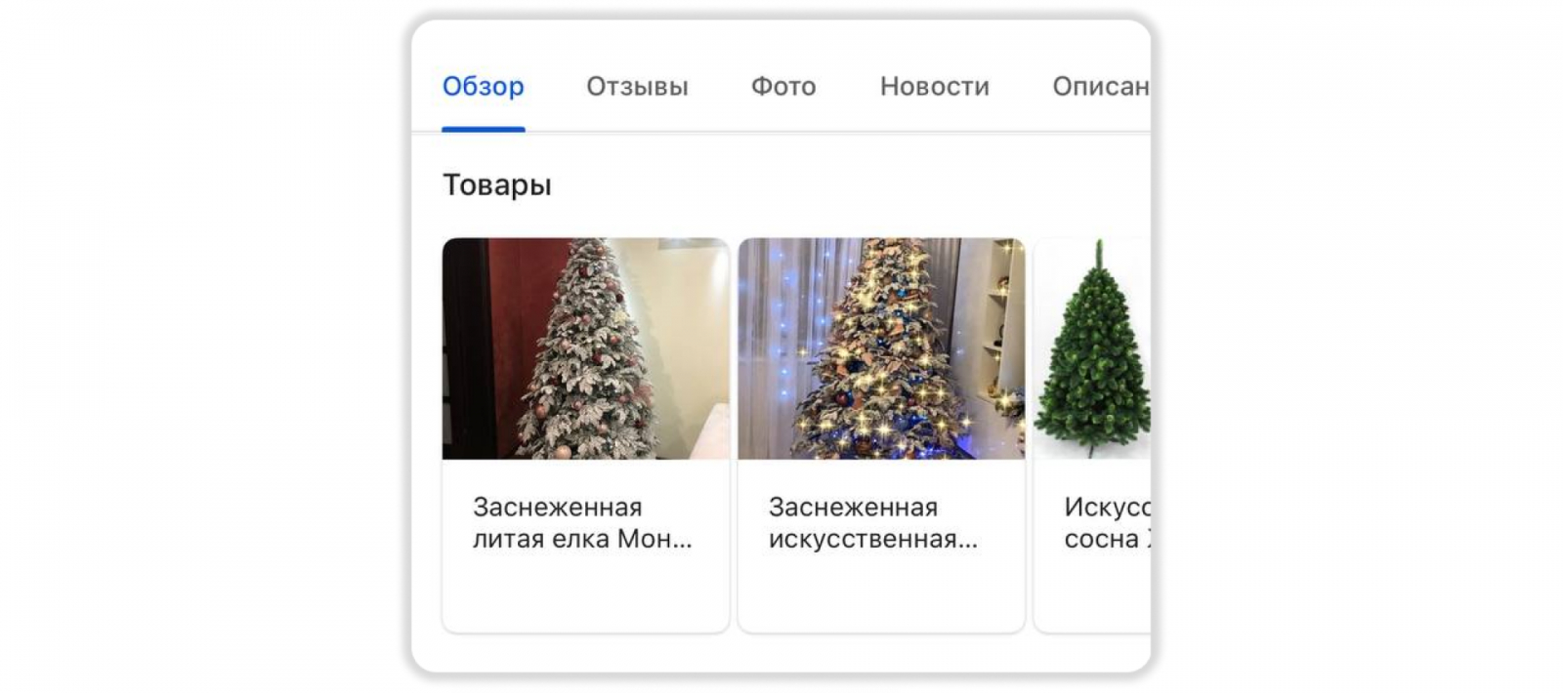Select the active Обзор tab
This screenshot has width=1563, height=693.
(x=484, y=87)
